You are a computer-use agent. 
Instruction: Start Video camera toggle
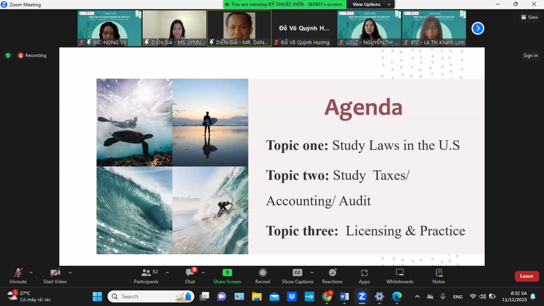coord(55,275)
